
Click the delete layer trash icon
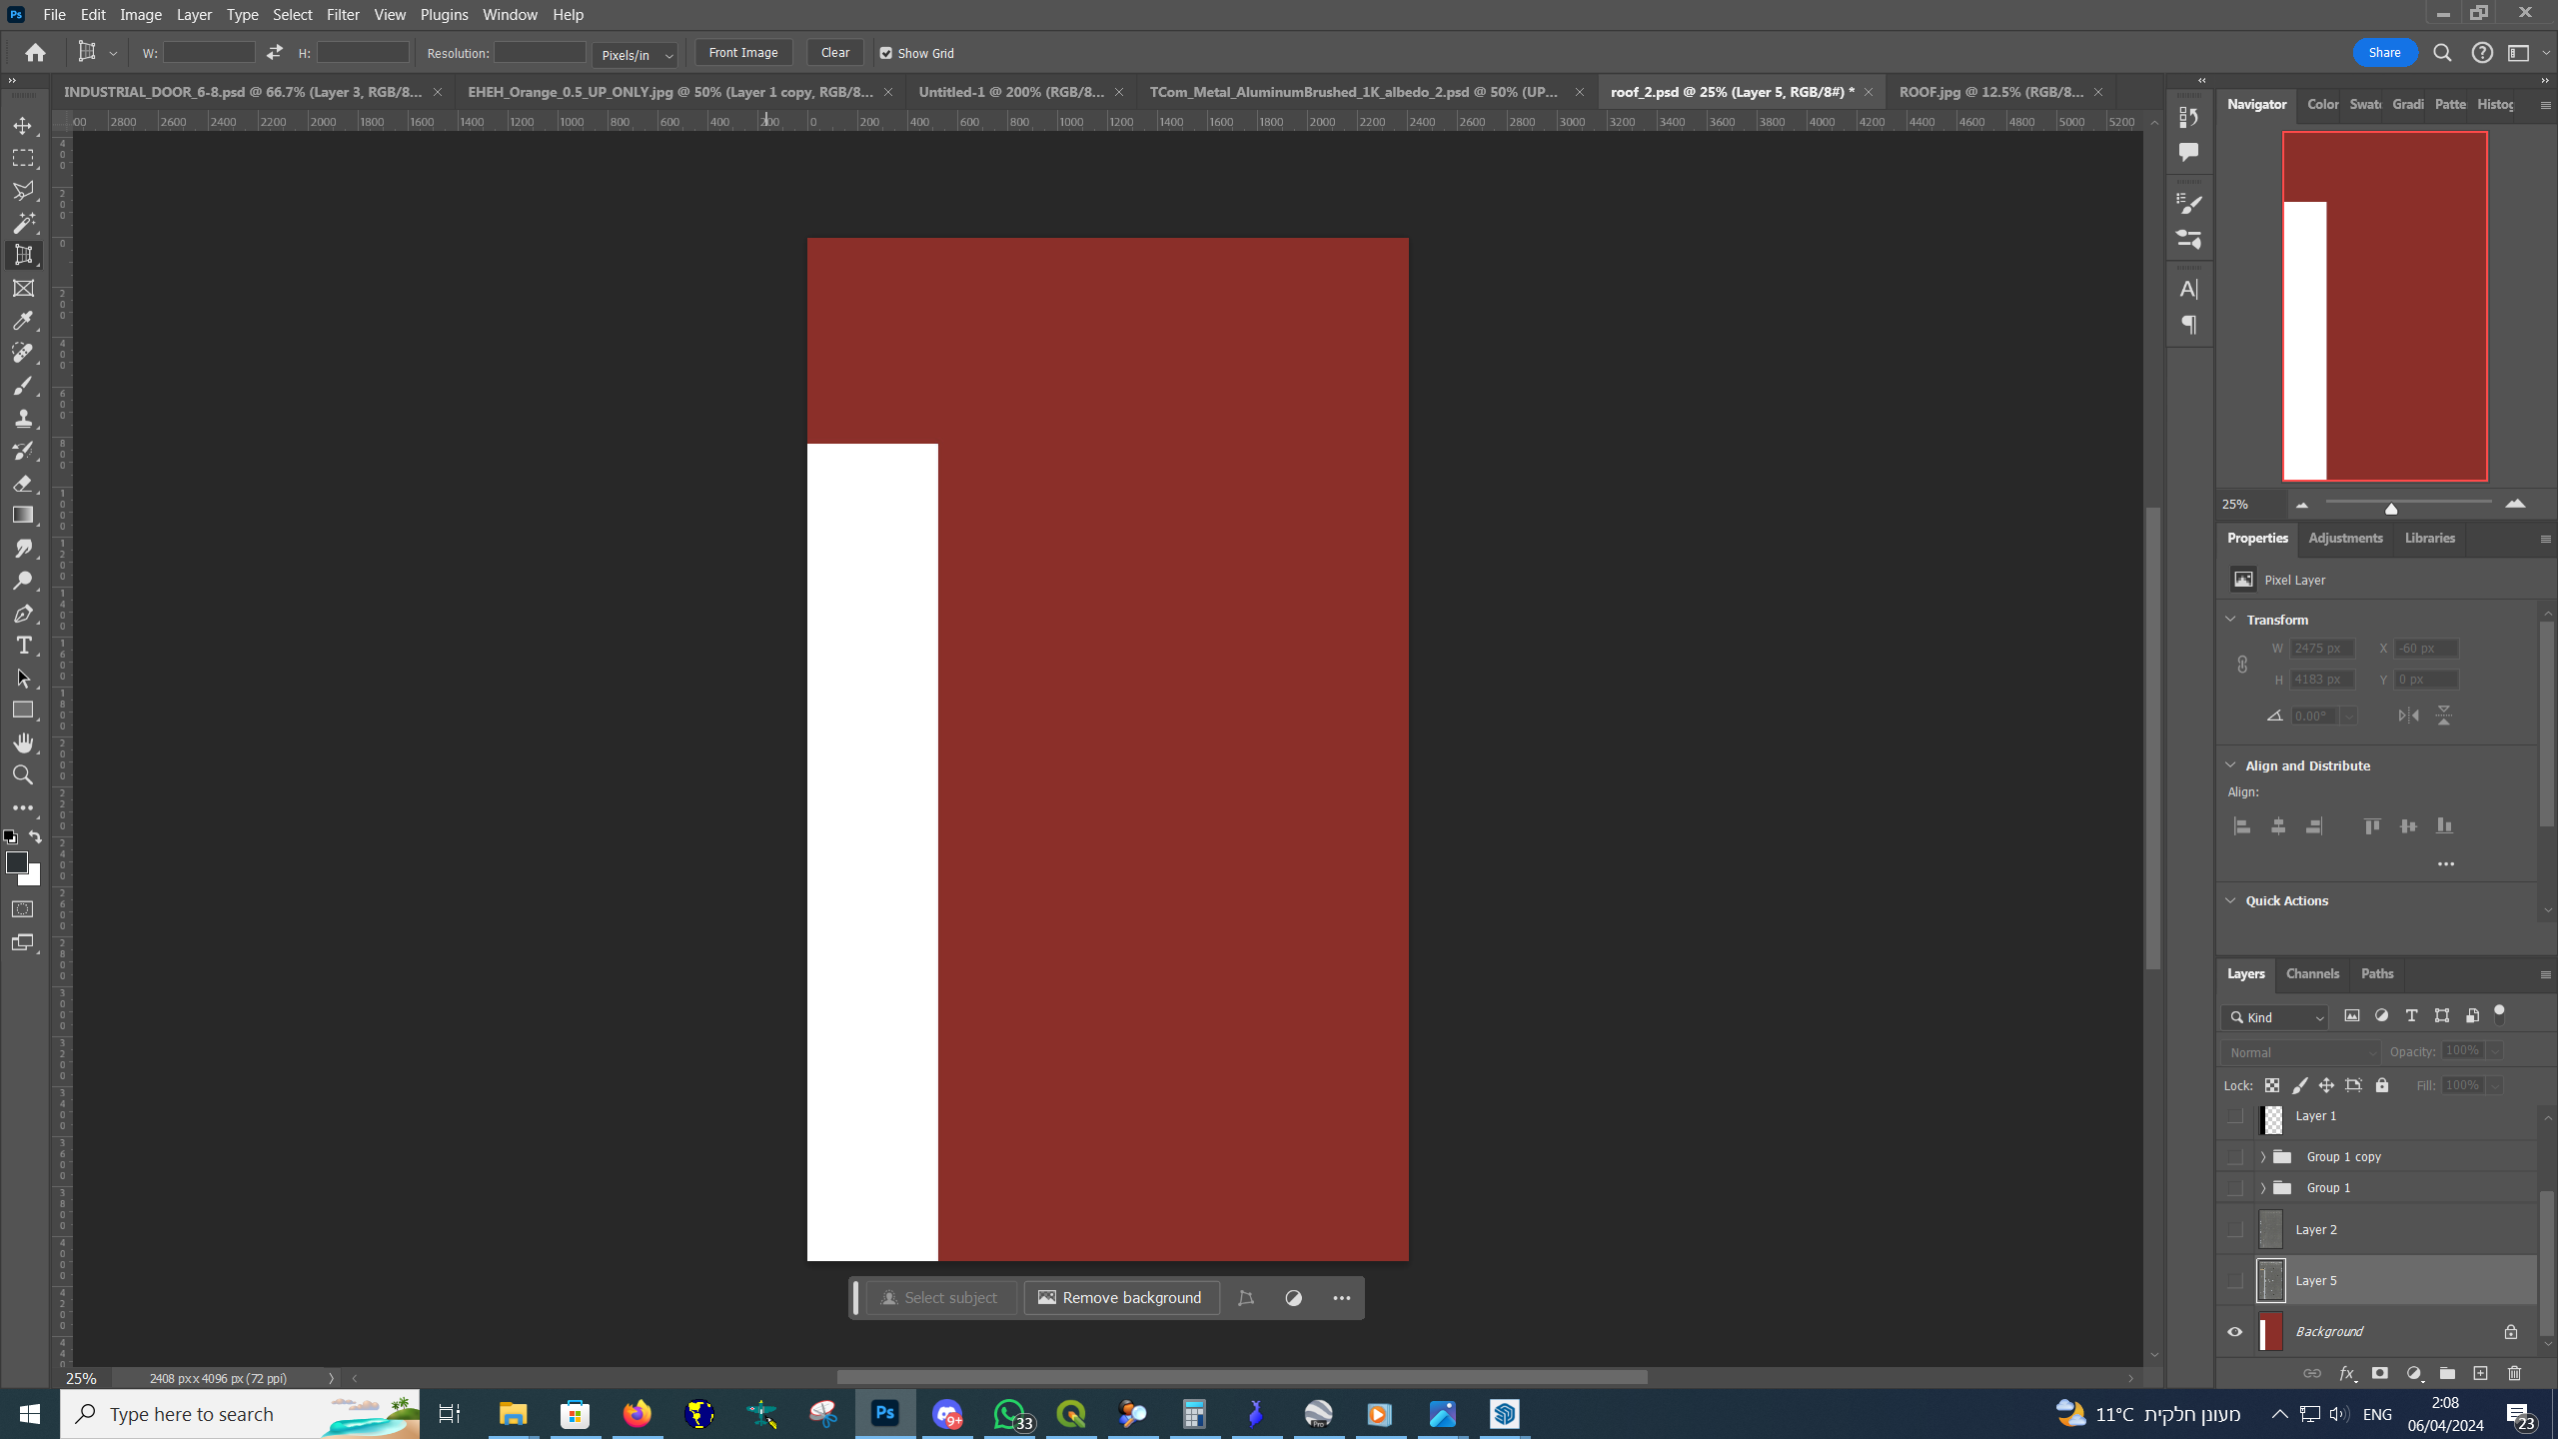click(2514, 1373)
